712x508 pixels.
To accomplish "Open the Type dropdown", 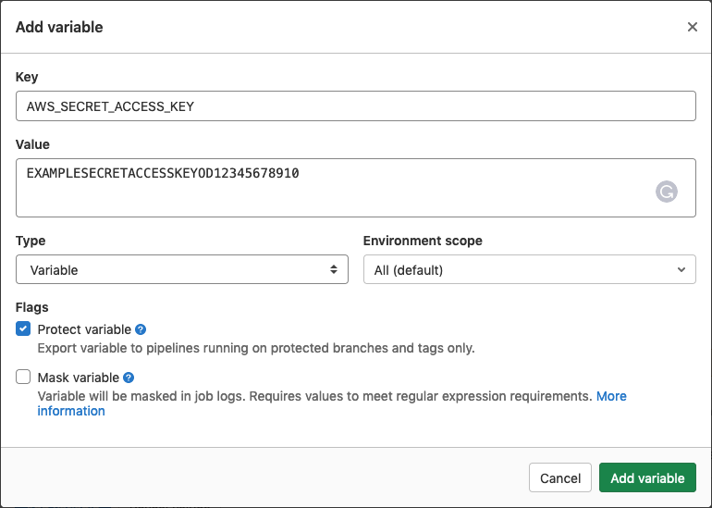I will (x=181, y=269).
